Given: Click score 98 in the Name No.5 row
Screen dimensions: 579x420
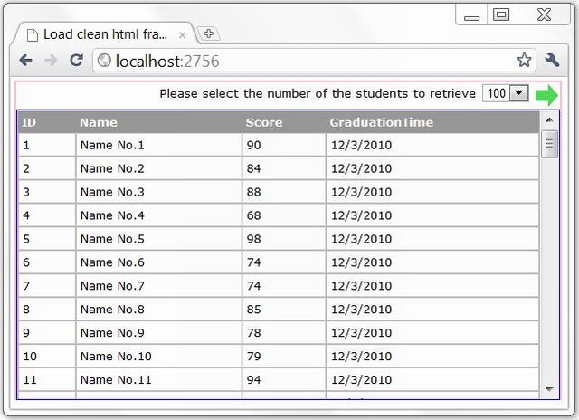Looking at the screenshot, I should [284, 239].
